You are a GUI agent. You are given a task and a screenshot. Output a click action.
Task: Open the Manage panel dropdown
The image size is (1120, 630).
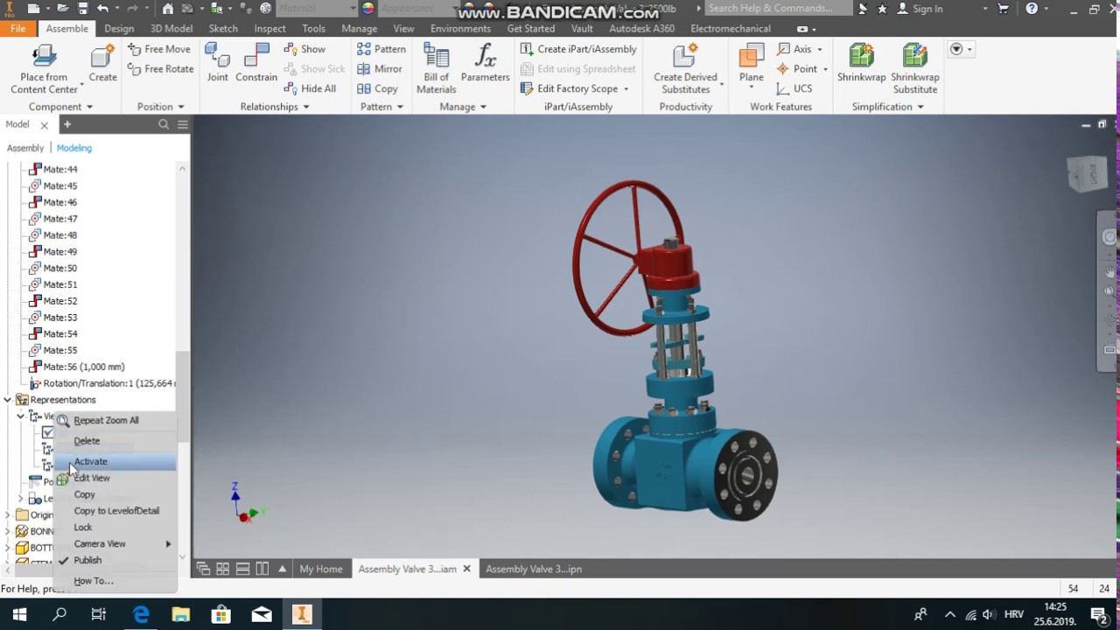[x=483, y=107]
